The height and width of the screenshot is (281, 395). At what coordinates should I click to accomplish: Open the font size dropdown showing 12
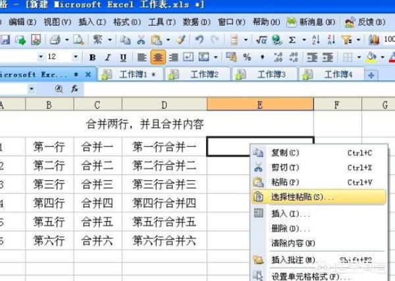pos(76,57)
